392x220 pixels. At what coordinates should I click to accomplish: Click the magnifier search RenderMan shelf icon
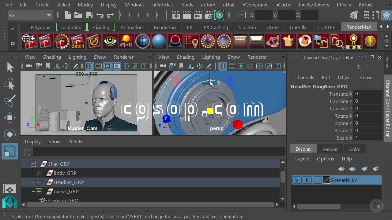point(337,41)
